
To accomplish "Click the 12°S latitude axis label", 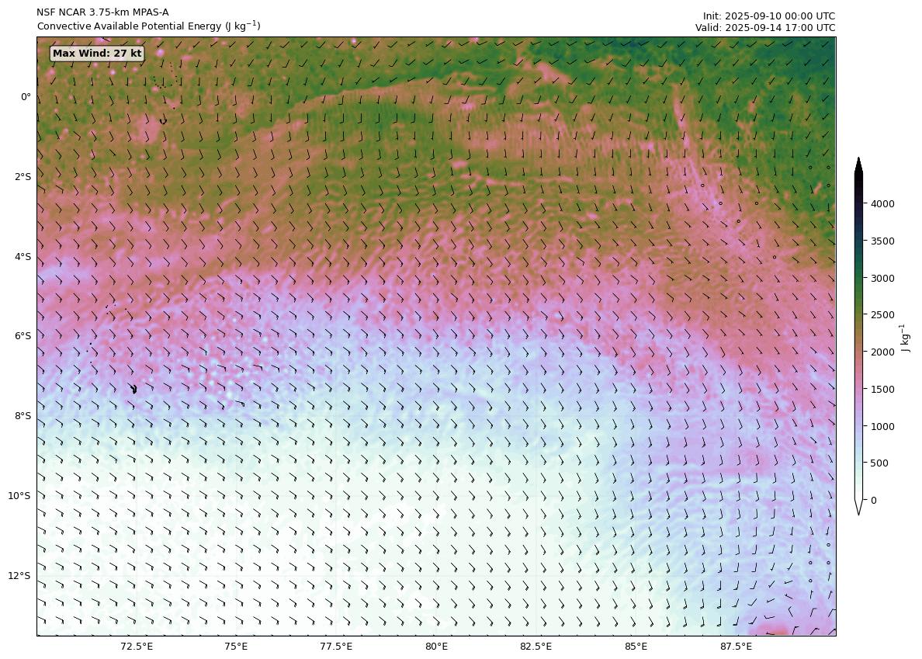I will (x=20, y=576).
